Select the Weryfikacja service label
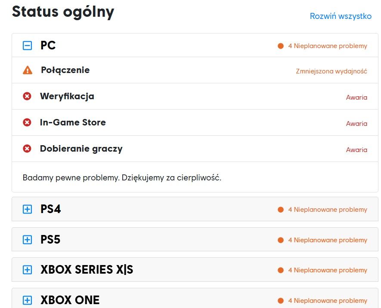The height and width of the screenshot is (308, 381). click(67, 96)
